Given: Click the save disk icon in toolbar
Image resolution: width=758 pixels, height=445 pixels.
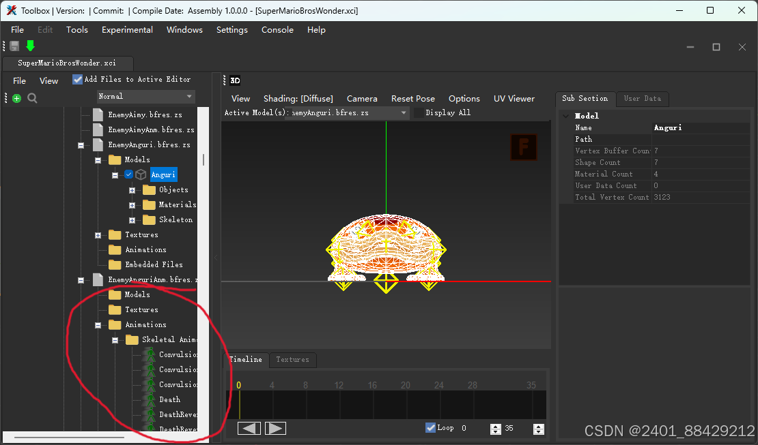Looking at the screenshot, I should [14, 46].
